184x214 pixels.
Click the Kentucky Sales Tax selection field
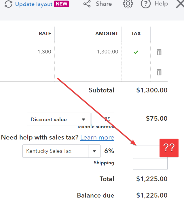pos(55,151)
